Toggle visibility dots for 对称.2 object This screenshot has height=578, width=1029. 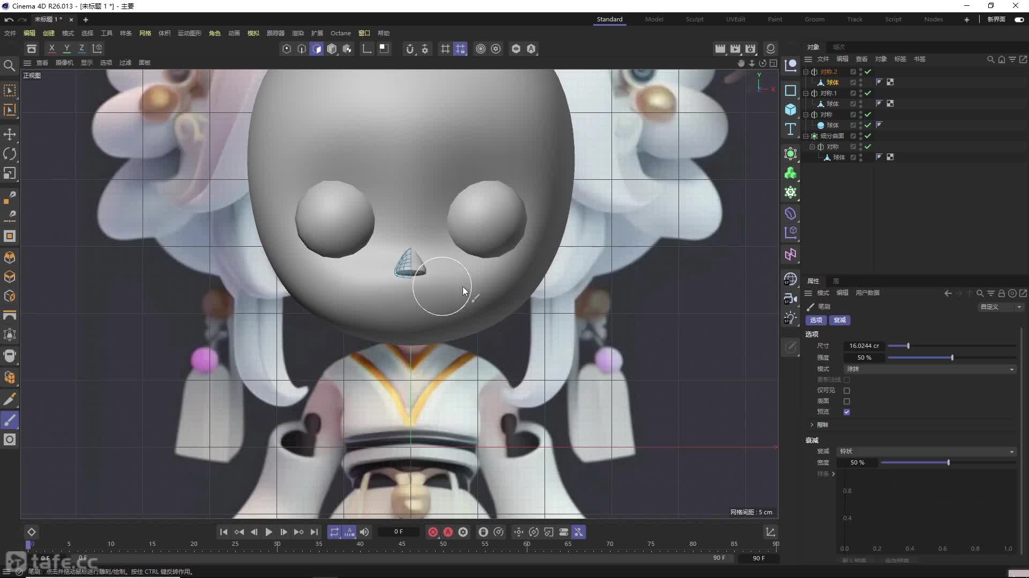[x=861, y=72]
